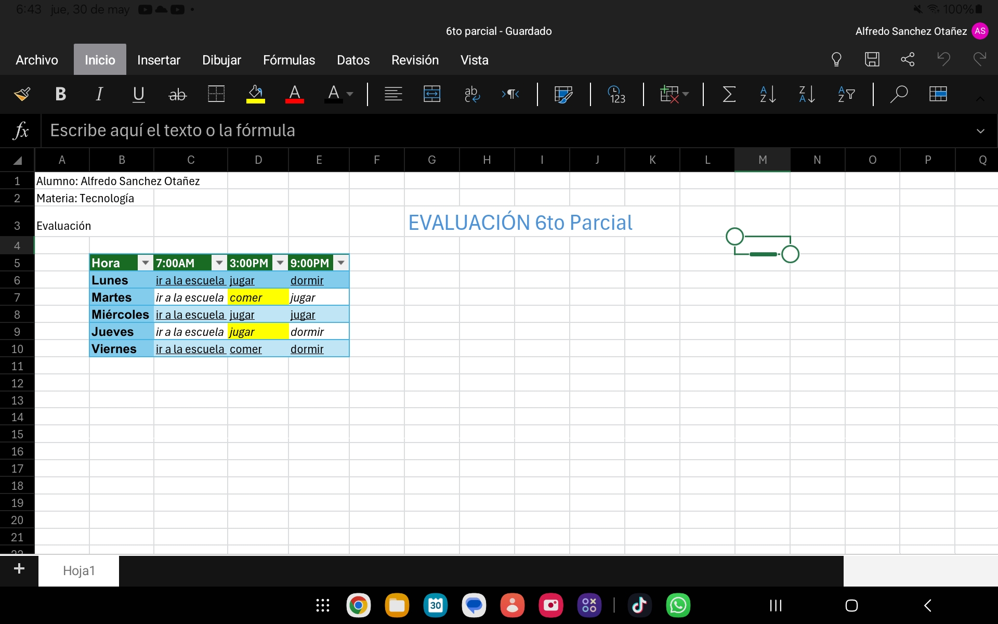Switch to the Fórmulas tab

point(289,60)
